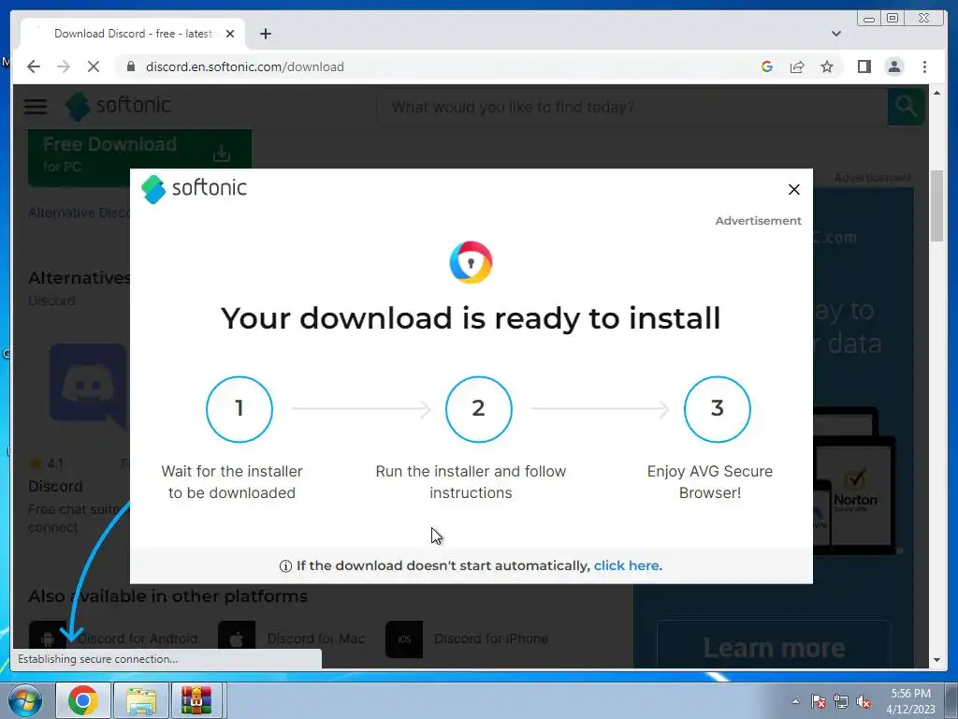Close the Download Discord tab

tap(230, 34)
